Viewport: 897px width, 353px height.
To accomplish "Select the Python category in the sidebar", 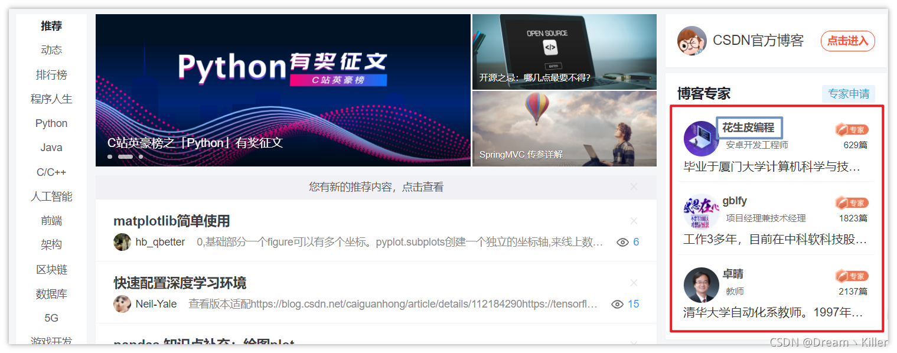I will click(51, 123).
